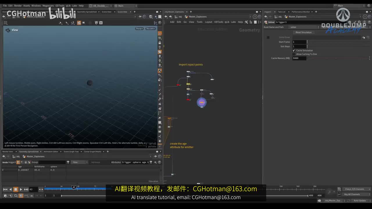Jump to first frame
Image resolution: width=372 pixels, height=209 pixels.
(5, 189)
